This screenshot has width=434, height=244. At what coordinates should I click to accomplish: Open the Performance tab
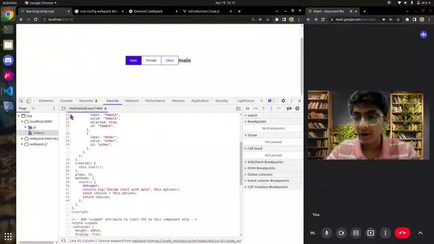(x=155, y=101)
